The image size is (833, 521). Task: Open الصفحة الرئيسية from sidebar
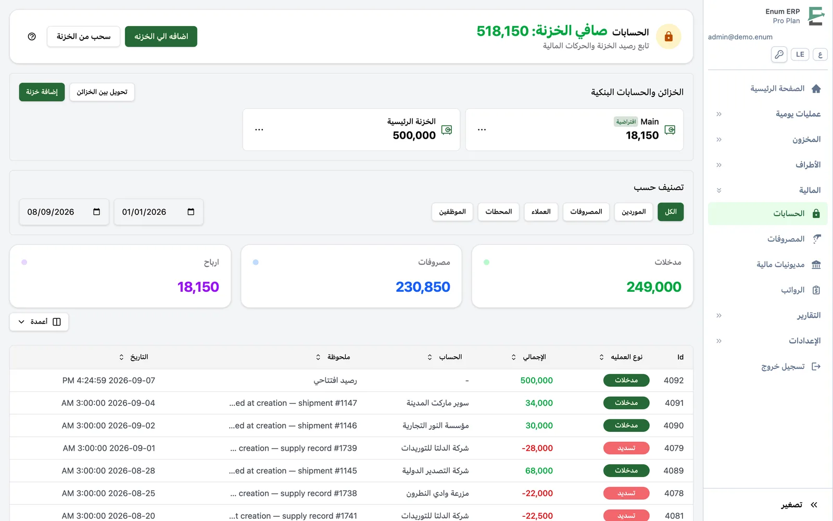pyautogui.click(x=768, y=89)
